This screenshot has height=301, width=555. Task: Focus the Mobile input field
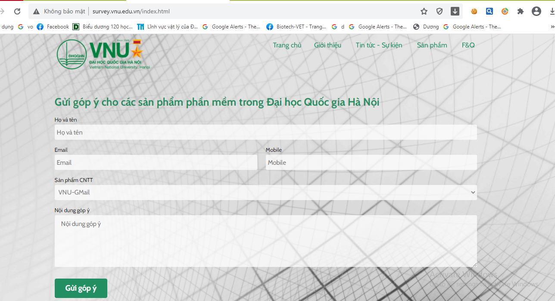(371, 163)
